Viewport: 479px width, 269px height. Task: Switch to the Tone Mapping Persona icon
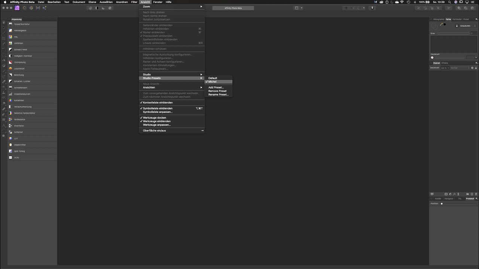pyautogui.click(x=38, y=8)
